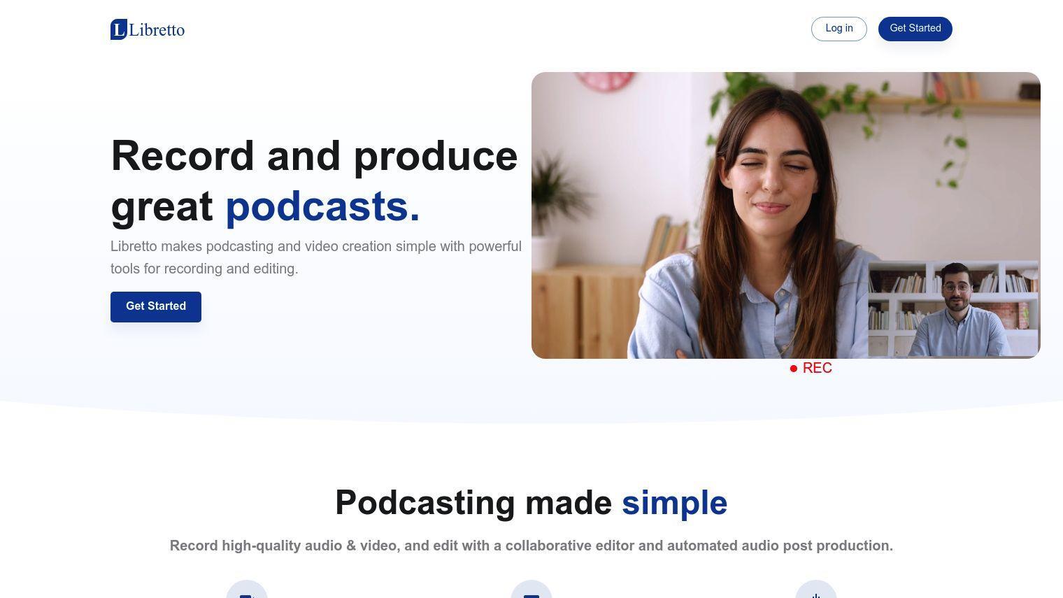This screenshot has height=598, width=1063.
Task: Click Get Started in the header
Action: 915,29
